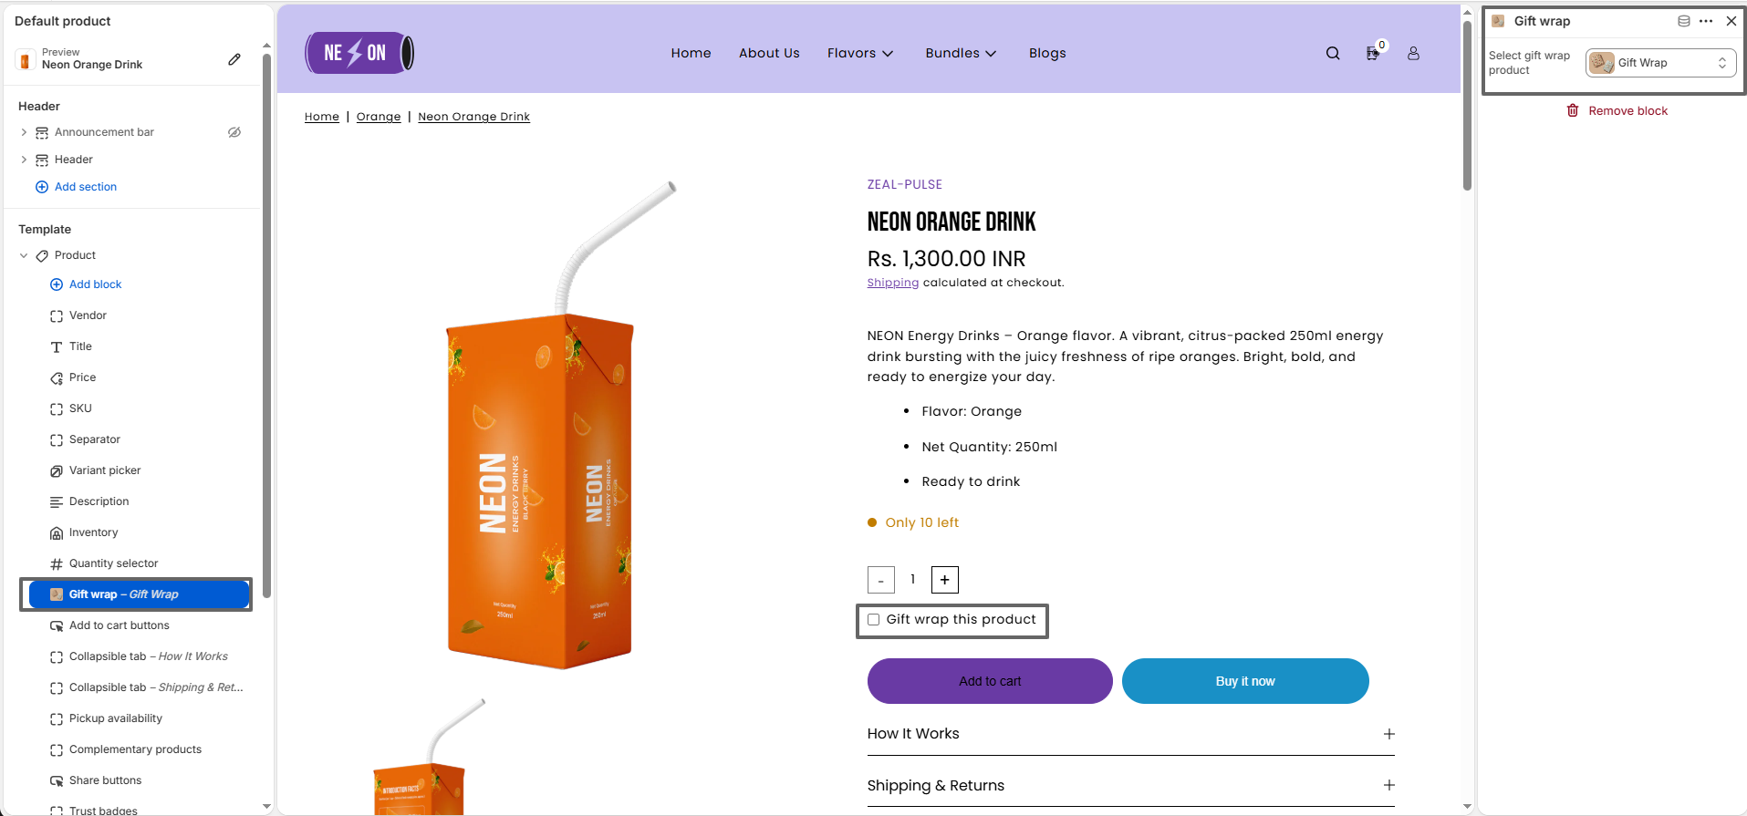Image resolution: width=1747 pixels, height=816 pixels.
Task: Open the shopping cart icon
Action: pyautogui.click(x=1372, y=54)
